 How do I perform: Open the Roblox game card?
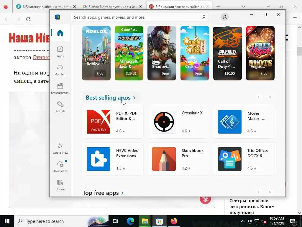pos(96,53)
